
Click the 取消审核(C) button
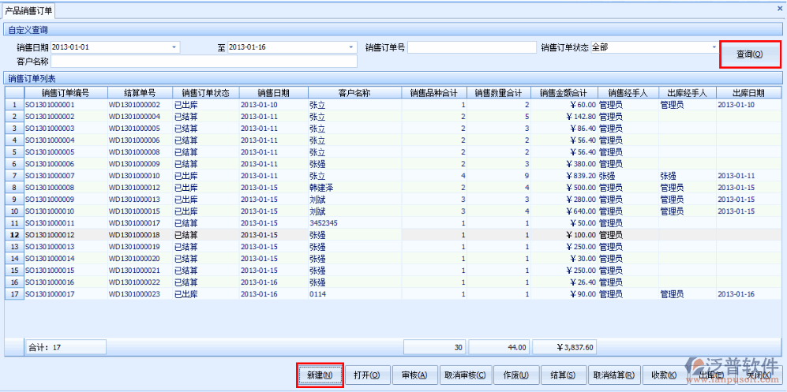point(466,375)
